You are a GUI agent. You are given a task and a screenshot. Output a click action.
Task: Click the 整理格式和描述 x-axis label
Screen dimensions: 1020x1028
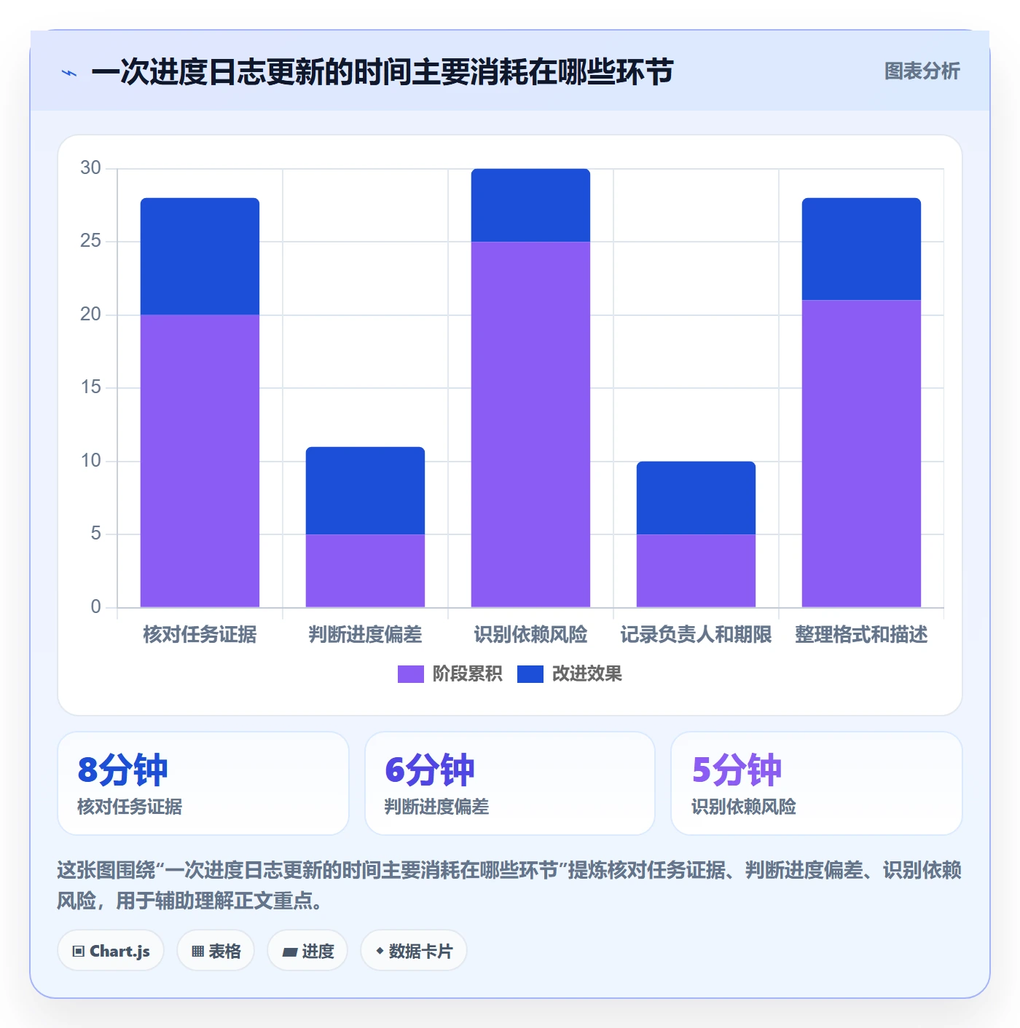click(x=861, y=635)
